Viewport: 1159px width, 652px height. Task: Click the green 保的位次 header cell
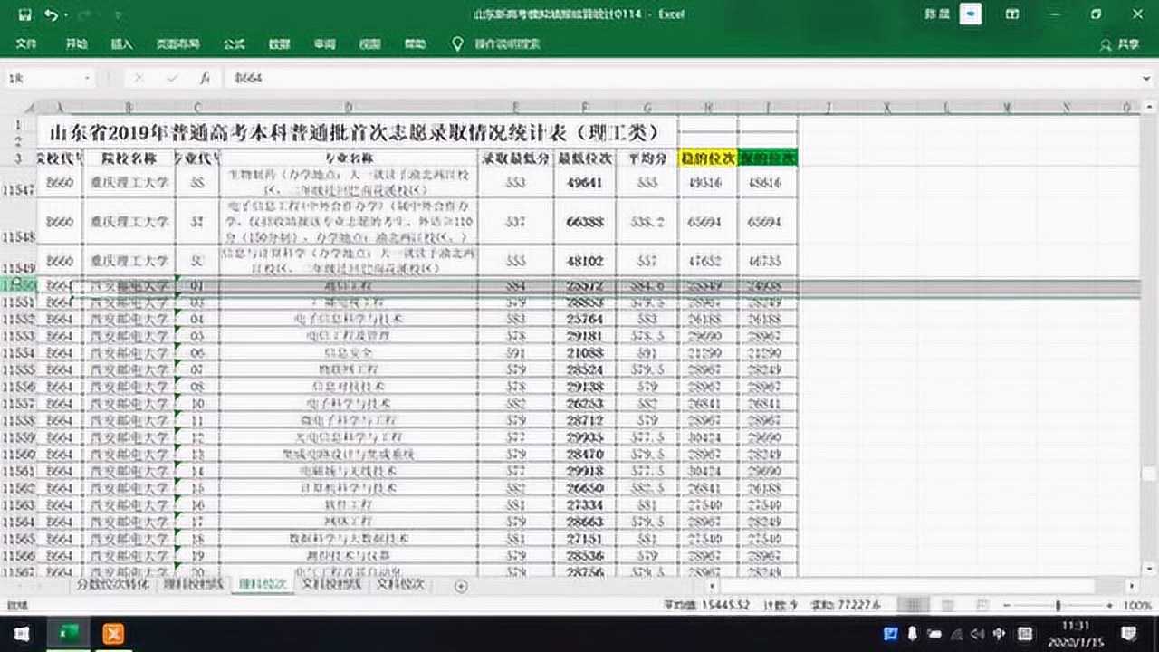point(768,158)
